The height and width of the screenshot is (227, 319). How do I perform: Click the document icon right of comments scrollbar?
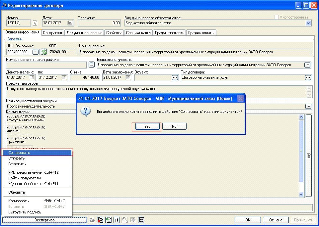pos(308,156)
